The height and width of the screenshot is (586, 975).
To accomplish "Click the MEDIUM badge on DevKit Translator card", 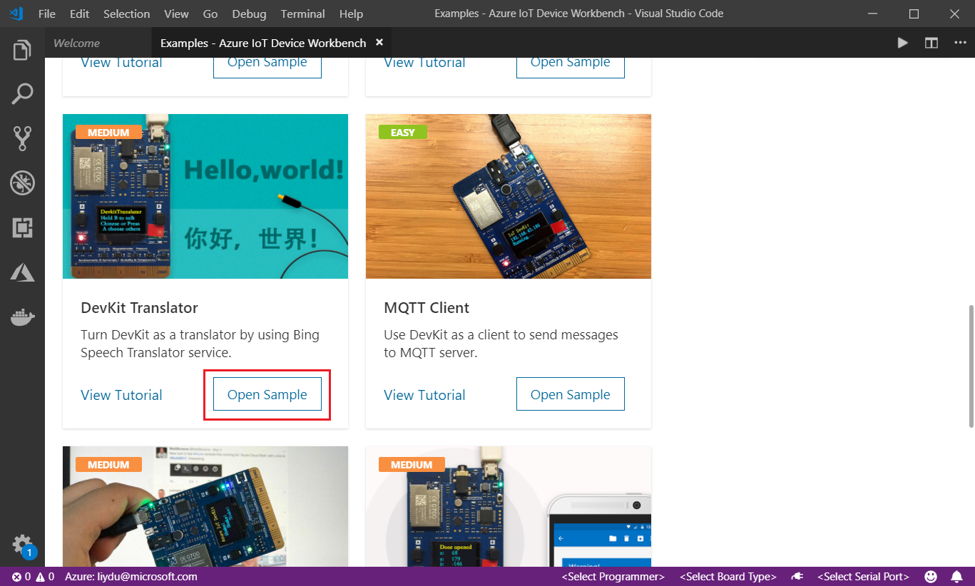I will pyautogui.click(x=108, y=133).
